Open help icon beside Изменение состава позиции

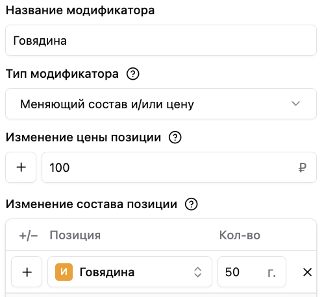click(x=191, y=204)
